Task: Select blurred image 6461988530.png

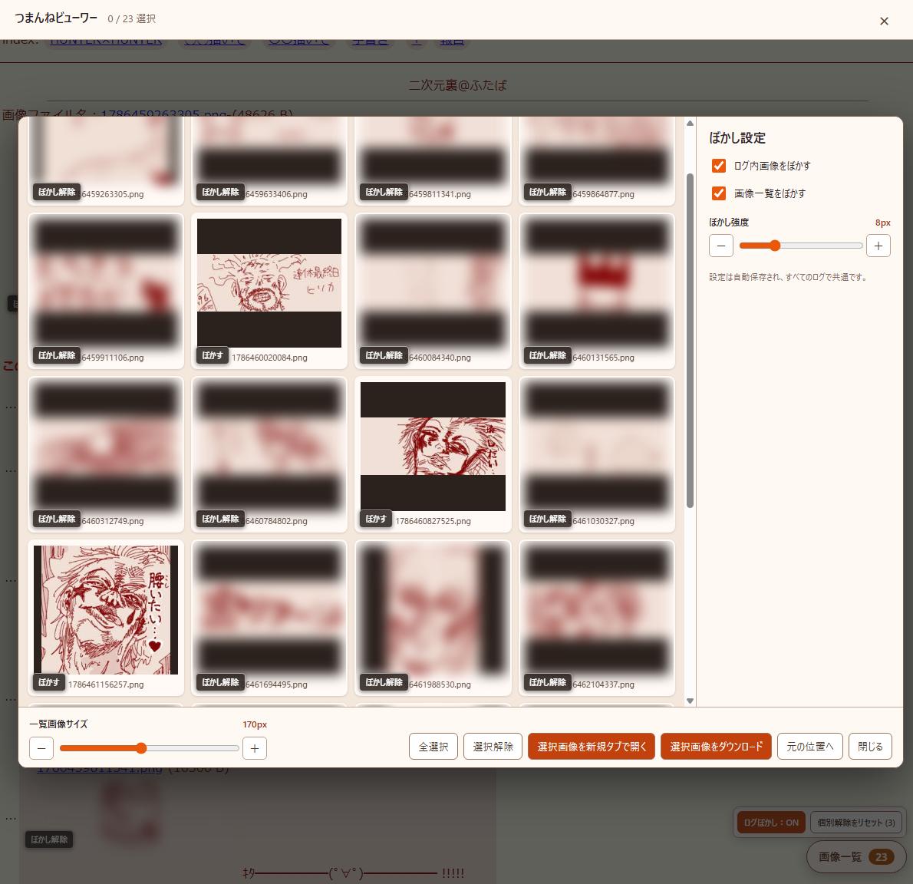Action: [x=433, y=610]
